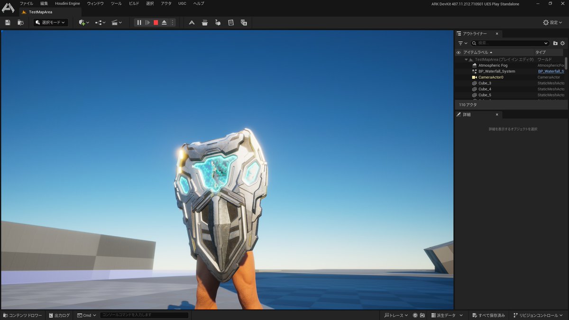Click the trace snapshot camera icon
The width and height of the screenshot is (569, 320).
point(422,315)
